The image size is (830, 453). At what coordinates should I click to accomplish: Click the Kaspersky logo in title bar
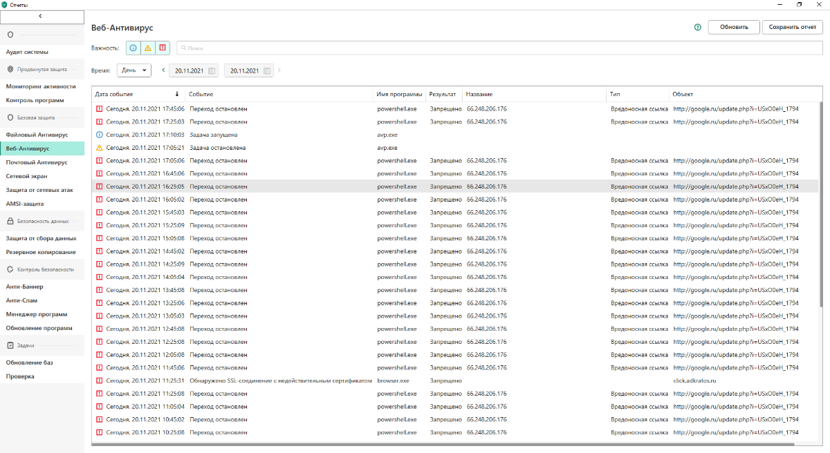[5, 5]
